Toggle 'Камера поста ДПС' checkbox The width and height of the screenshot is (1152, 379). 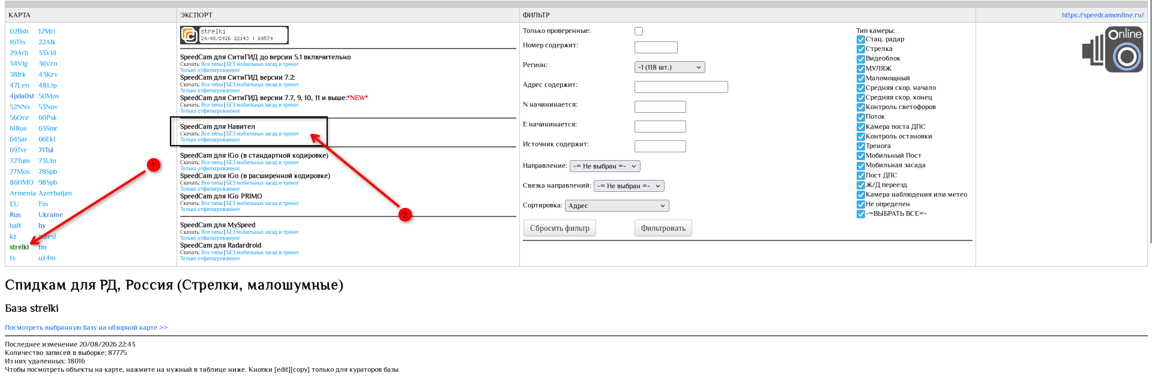point(861,127)
